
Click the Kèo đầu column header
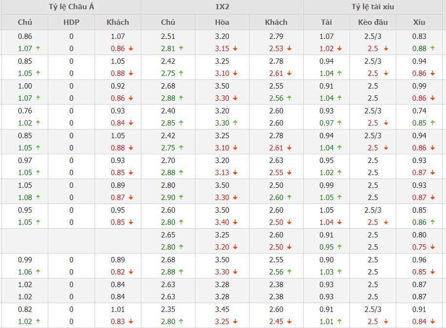[x=373, y=22]
